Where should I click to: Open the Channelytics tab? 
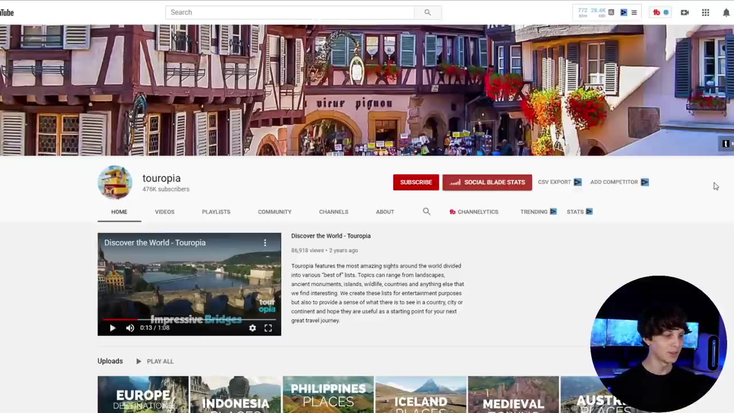[x=474, y=212]
